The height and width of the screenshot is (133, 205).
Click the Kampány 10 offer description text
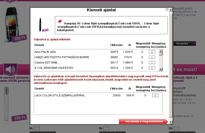108,27
